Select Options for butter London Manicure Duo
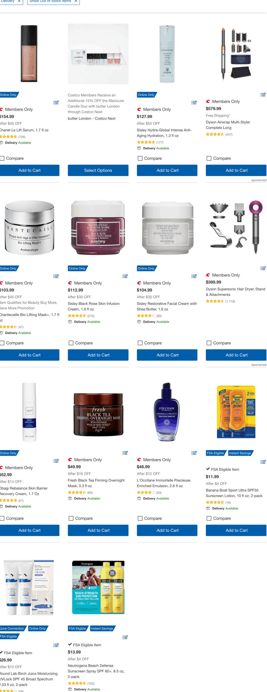 98,170
